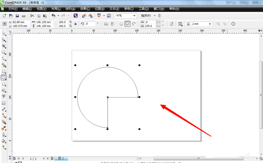Select the Crop tool
The image size is (263, 163).
coord(4,46)
